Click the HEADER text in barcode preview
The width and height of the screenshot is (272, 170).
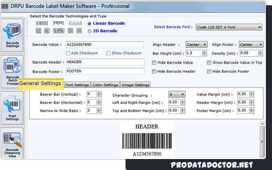147,127
